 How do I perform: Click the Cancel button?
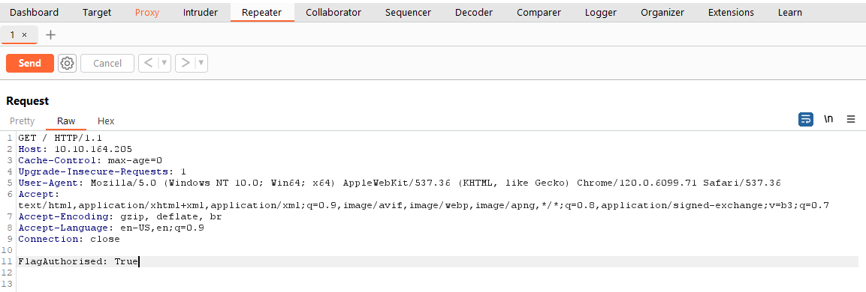(x=107, y=64)
